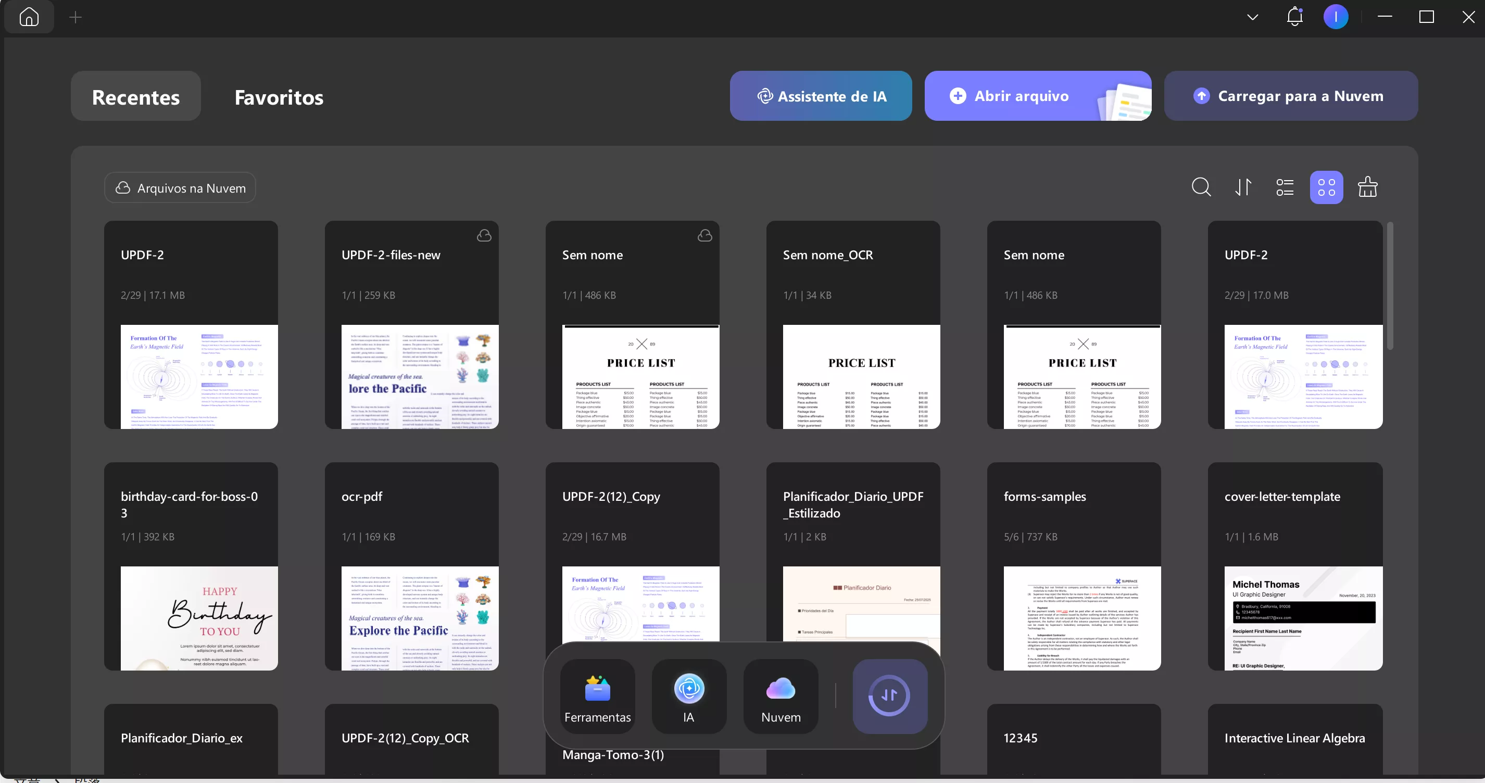Click the Home icon tab
Viewport: 1485px width, 783px height.
(29, 17)
